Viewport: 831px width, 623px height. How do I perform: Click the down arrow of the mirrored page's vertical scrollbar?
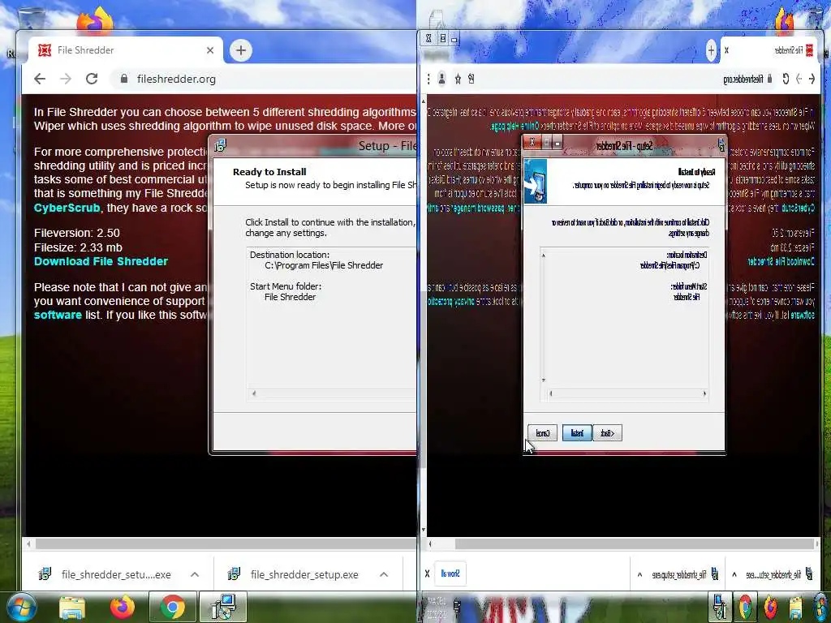tap(423, 530)
